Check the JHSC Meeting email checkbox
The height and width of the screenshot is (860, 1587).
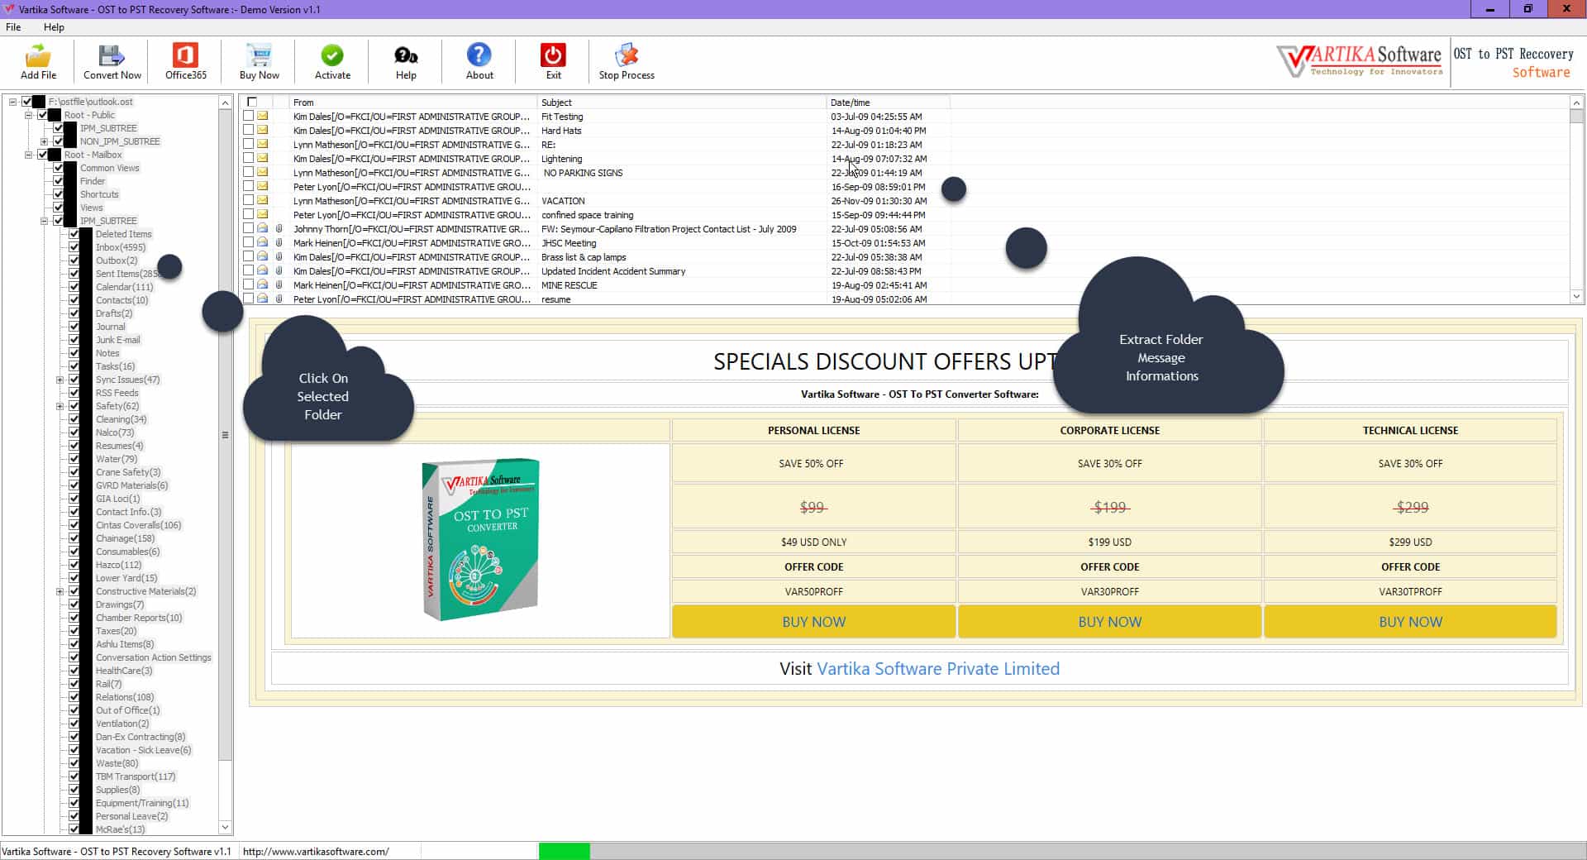click(x=248, y=243)
